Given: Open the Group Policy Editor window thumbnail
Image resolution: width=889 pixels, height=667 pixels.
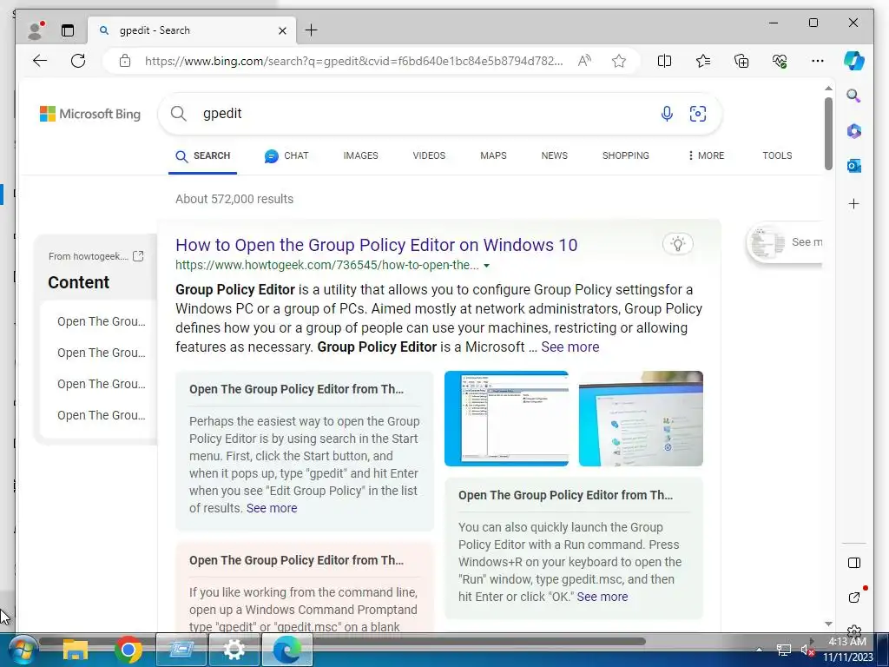Looking at the screenshot, I should (x=506, y=419).
